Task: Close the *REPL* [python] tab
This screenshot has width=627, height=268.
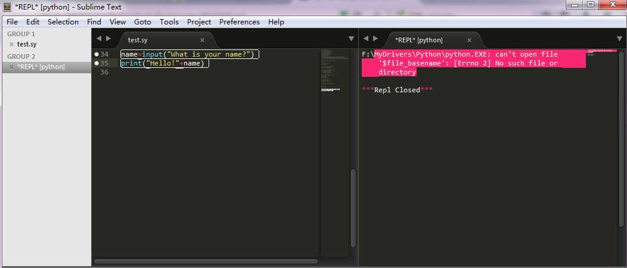Action: (470, 40)
